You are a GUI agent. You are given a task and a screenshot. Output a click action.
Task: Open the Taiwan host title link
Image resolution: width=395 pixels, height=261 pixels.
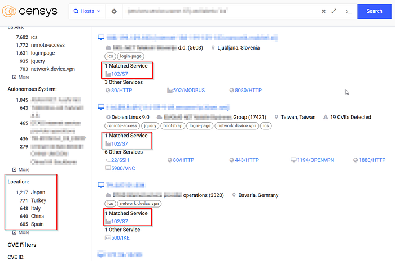(168, 107)
